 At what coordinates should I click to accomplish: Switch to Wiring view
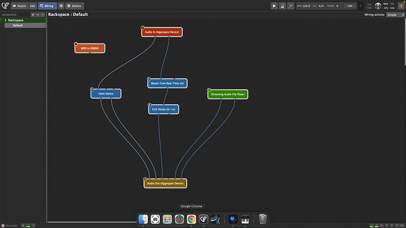click(48, 6)
